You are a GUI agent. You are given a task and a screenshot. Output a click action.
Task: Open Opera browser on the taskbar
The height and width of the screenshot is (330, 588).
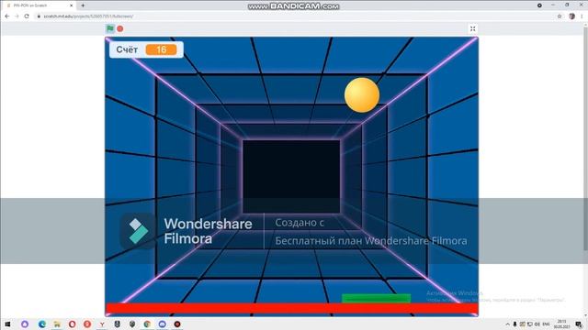(x=72, y=324)
